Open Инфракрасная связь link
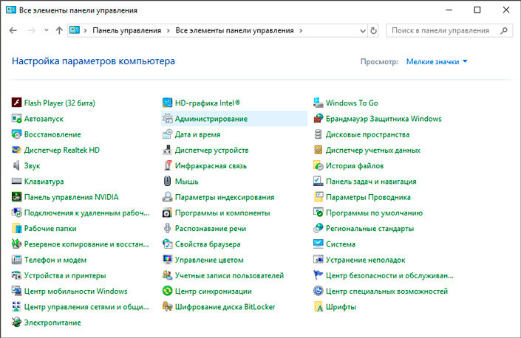The image size is (521, 338). pos(211,165)
